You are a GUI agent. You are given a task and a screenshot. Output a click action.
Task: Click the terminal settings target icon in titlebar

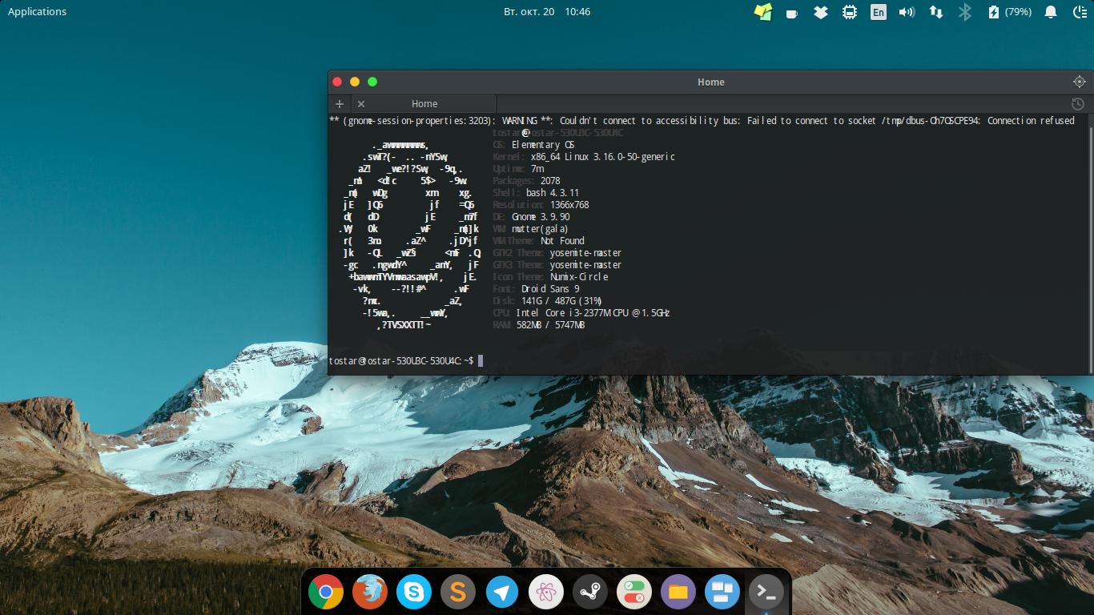click(x=1079, y=82)
